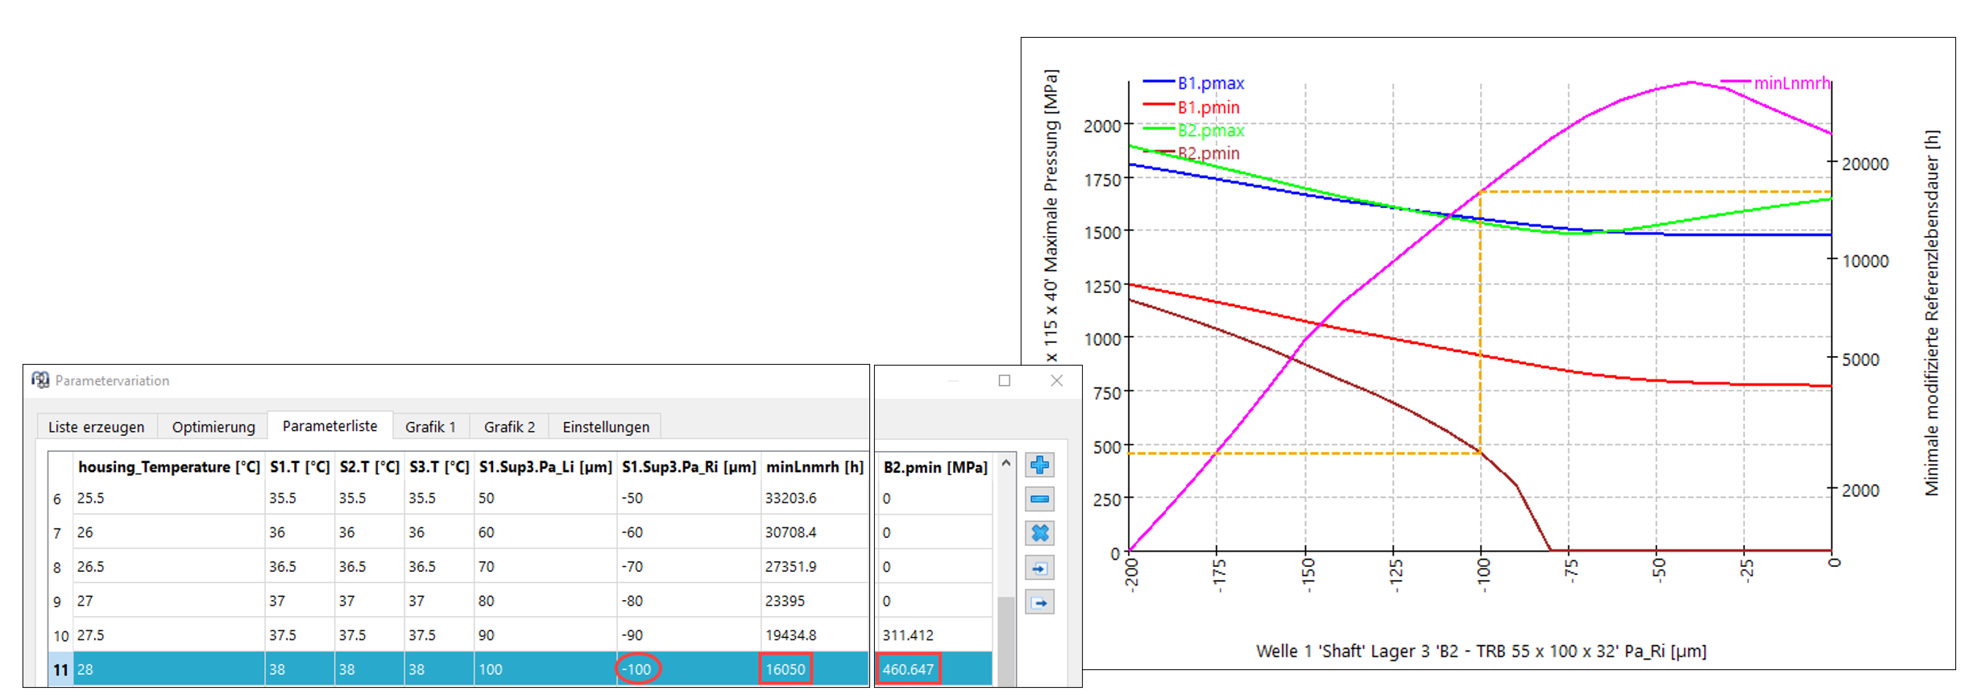Click the import table icon

[x=1039, y=568]
